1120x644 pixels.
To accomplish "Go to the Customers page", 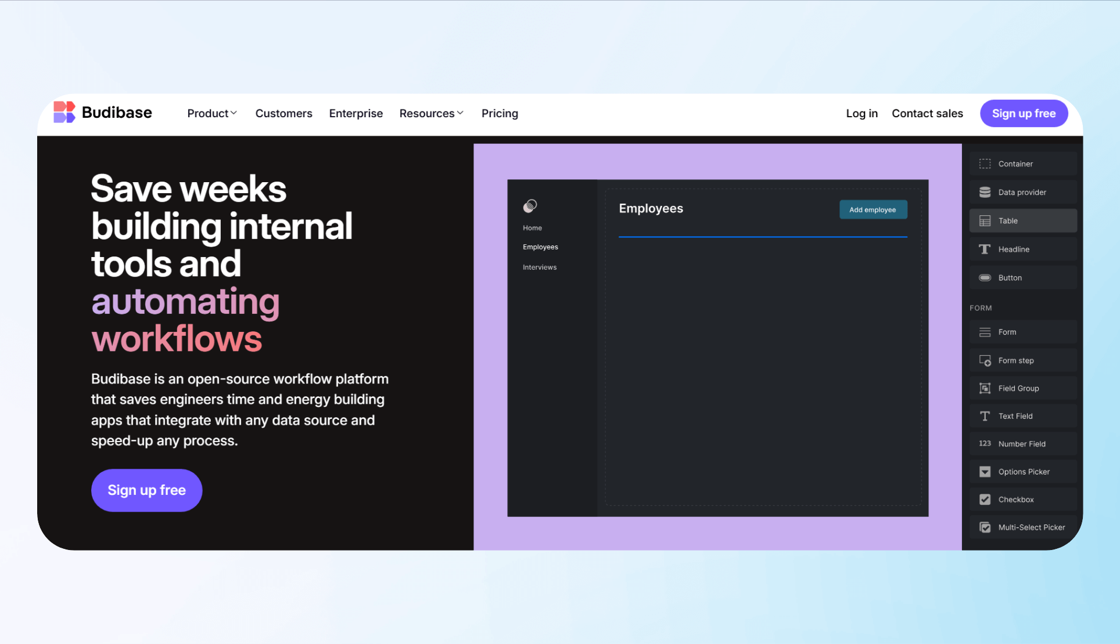I will click(x=283, y=114).
